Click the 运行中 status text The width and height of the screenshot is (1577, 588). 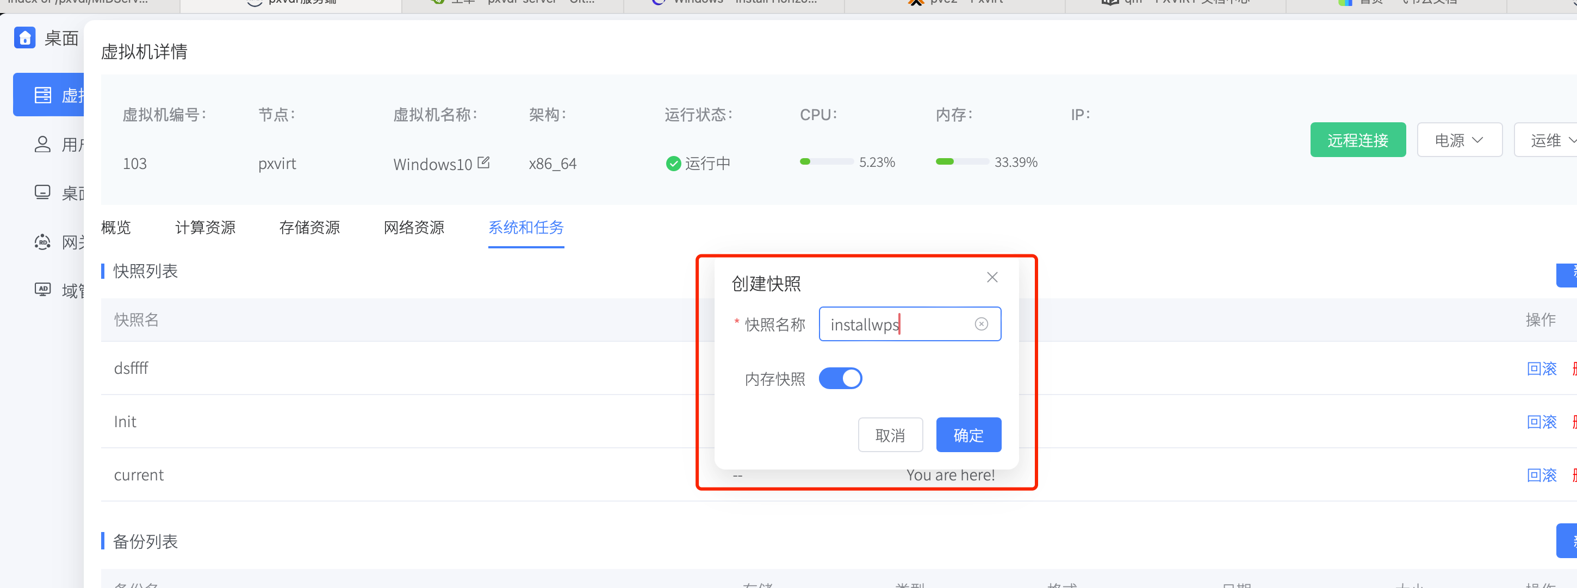point(707,164)
